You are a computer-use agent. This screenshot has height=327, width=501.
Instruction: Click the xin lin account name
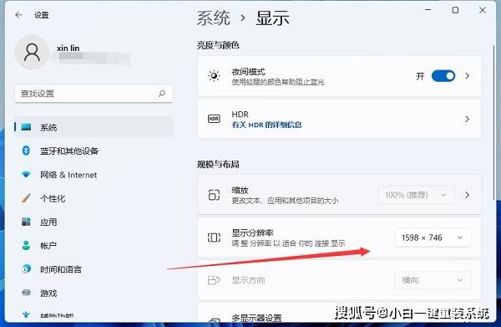(68, 48)
